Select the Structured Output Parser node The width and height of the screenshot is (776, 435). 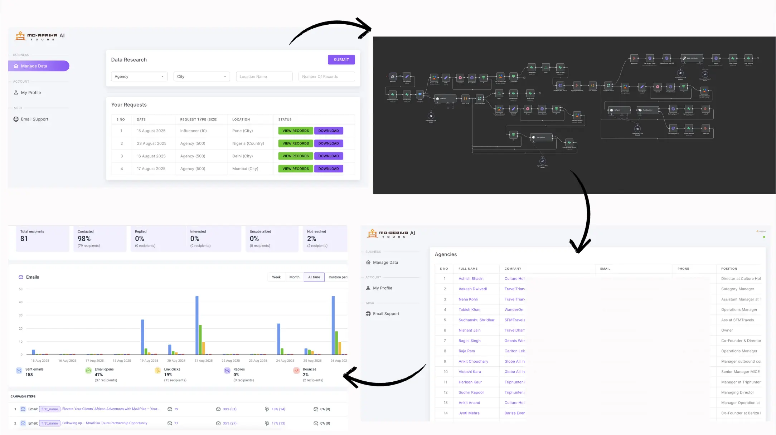coord(705,74)
